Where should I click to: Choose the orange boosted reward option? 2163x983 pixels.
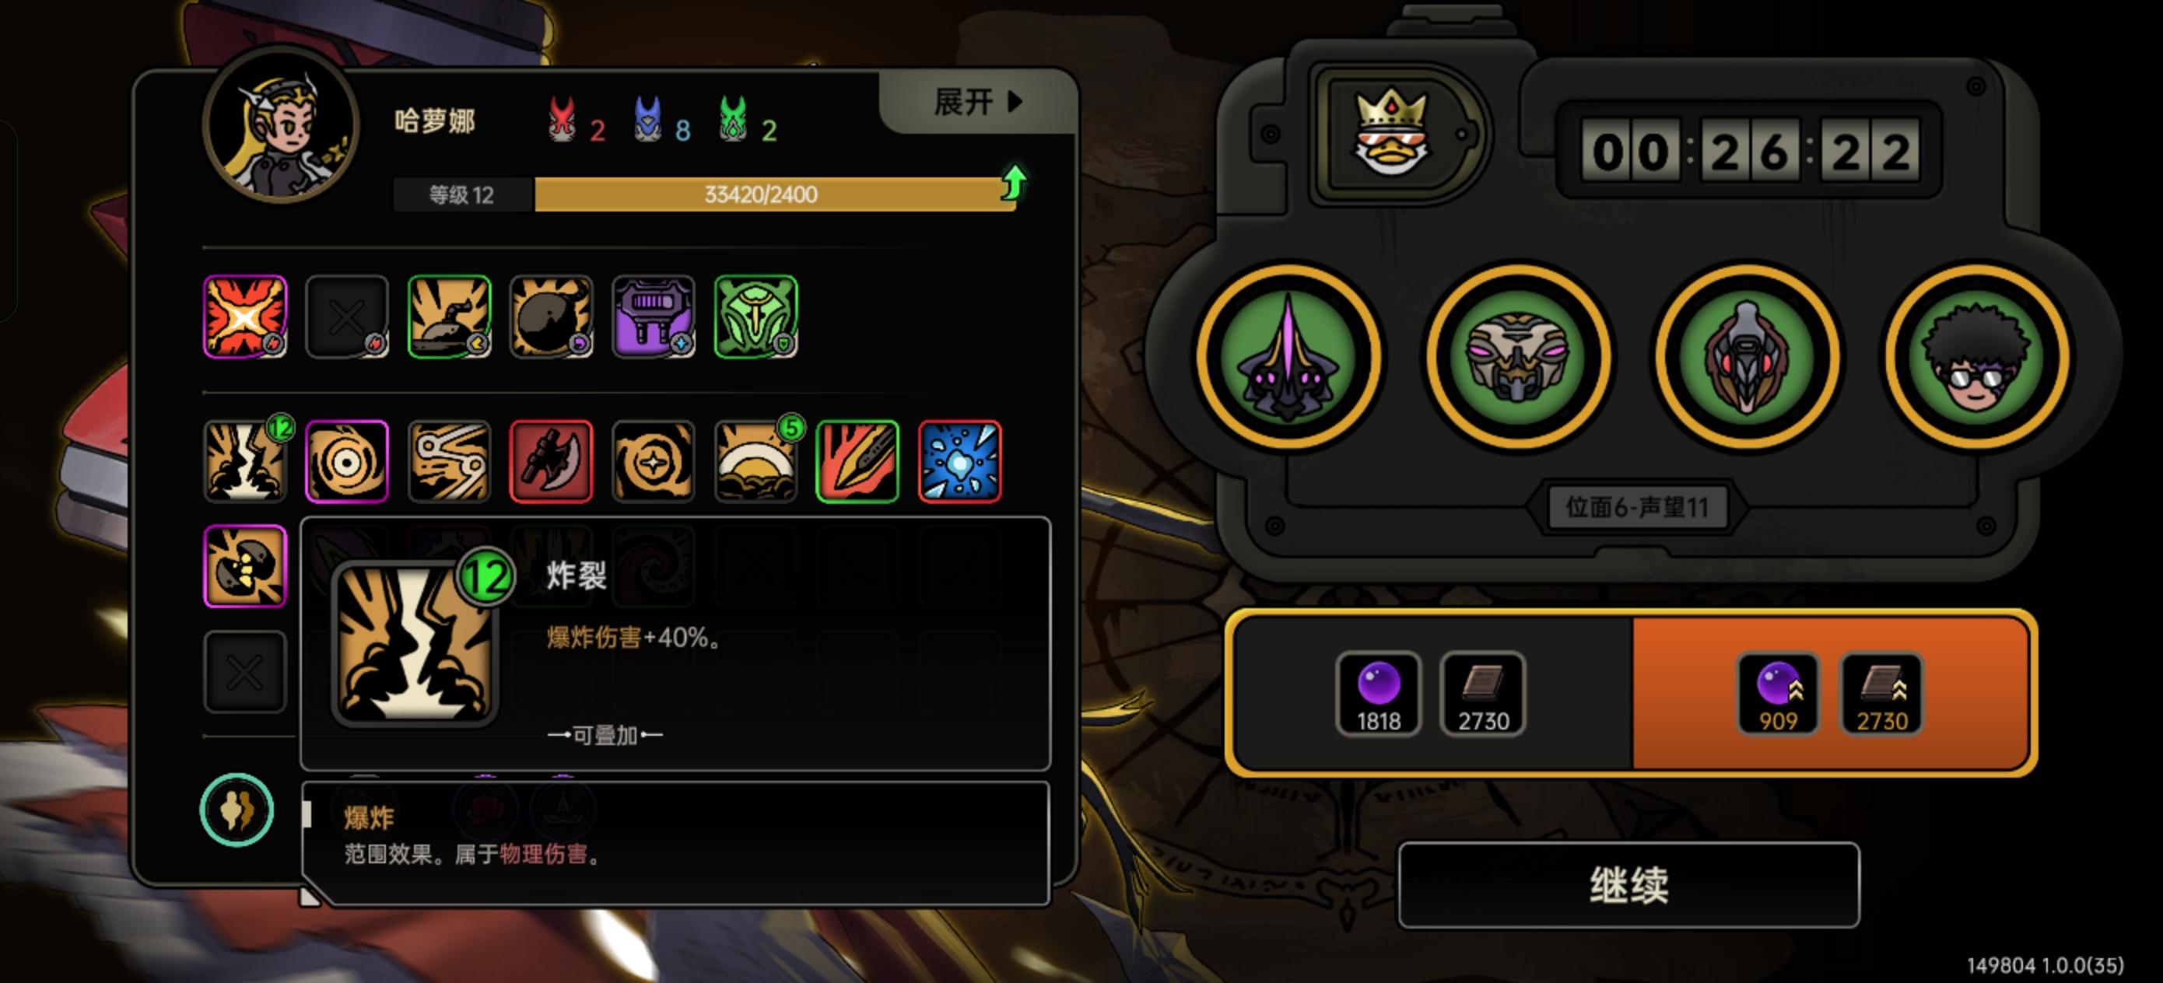1831,694
